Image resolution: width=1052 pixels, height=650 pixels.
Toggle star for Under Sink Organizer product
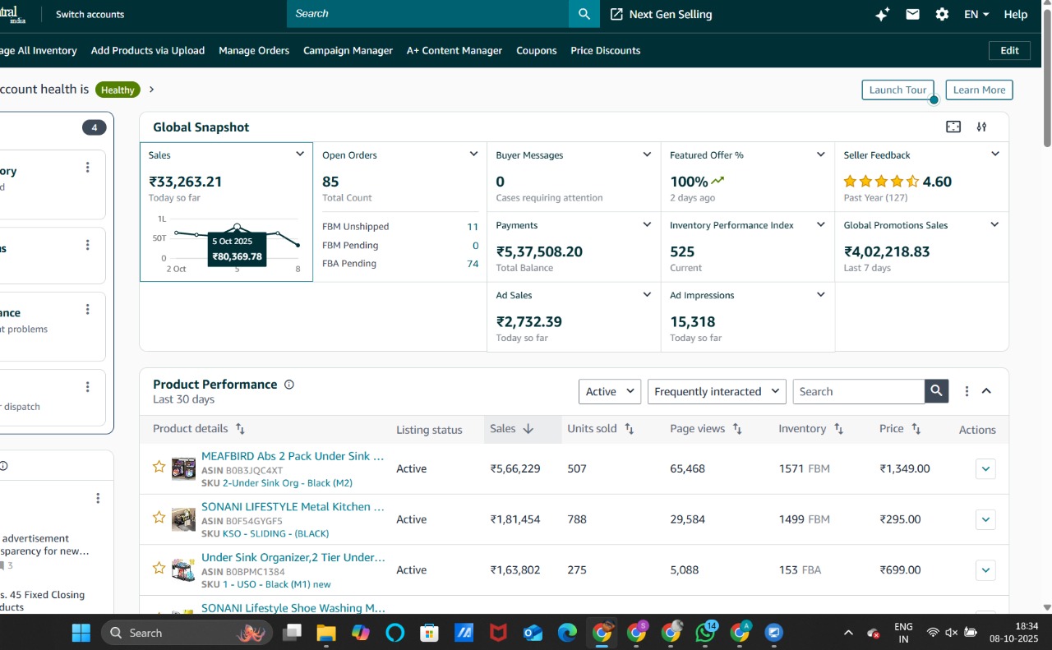[x=159, y=568]
